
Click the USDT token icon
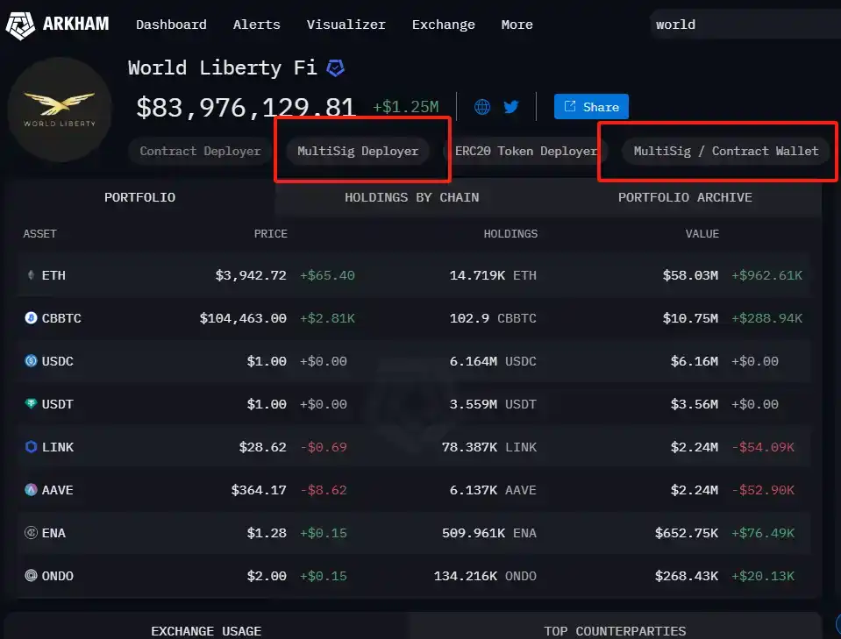pyautogui.click(x=31, y=404)
